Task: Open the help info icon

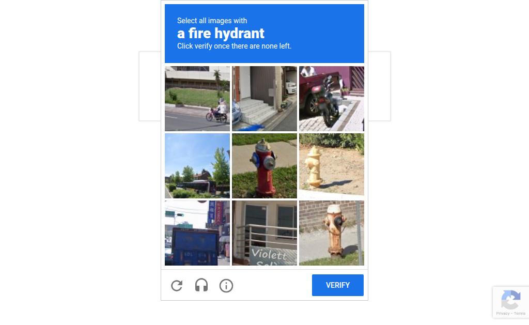Action: pos(226,286)
